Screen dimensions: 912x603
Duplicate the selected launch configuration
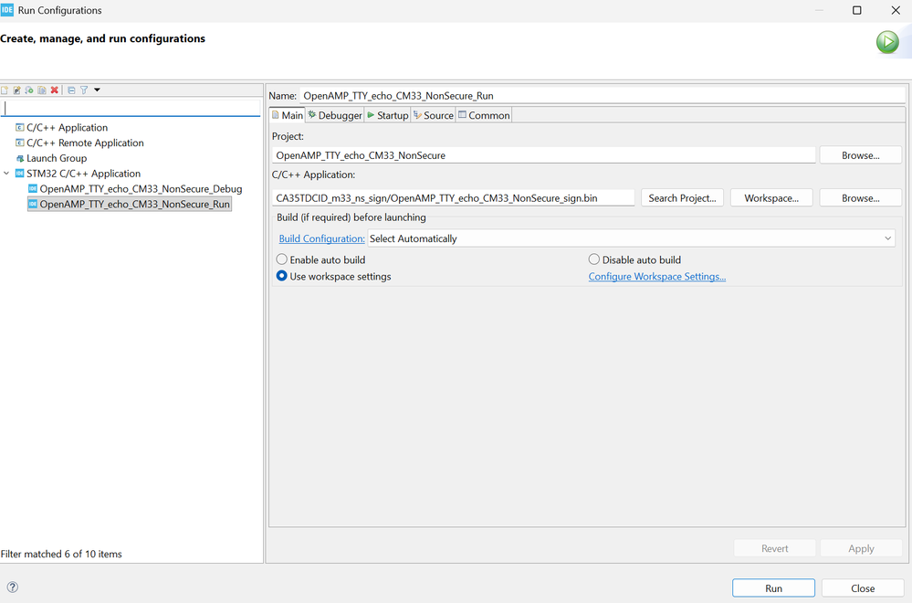pyautogui.click(x=42, y=90)
